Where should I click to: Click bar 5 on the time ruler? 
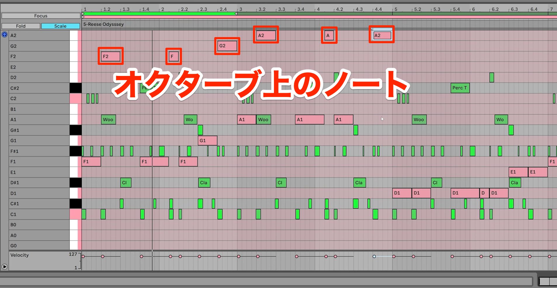pyautogui.click(x=396, y=9)
